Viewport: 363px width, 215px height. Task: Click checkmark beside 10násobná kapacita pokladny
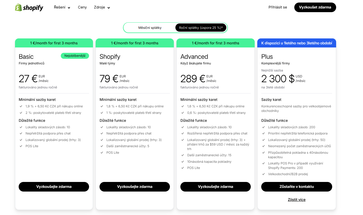coord(183,162)
